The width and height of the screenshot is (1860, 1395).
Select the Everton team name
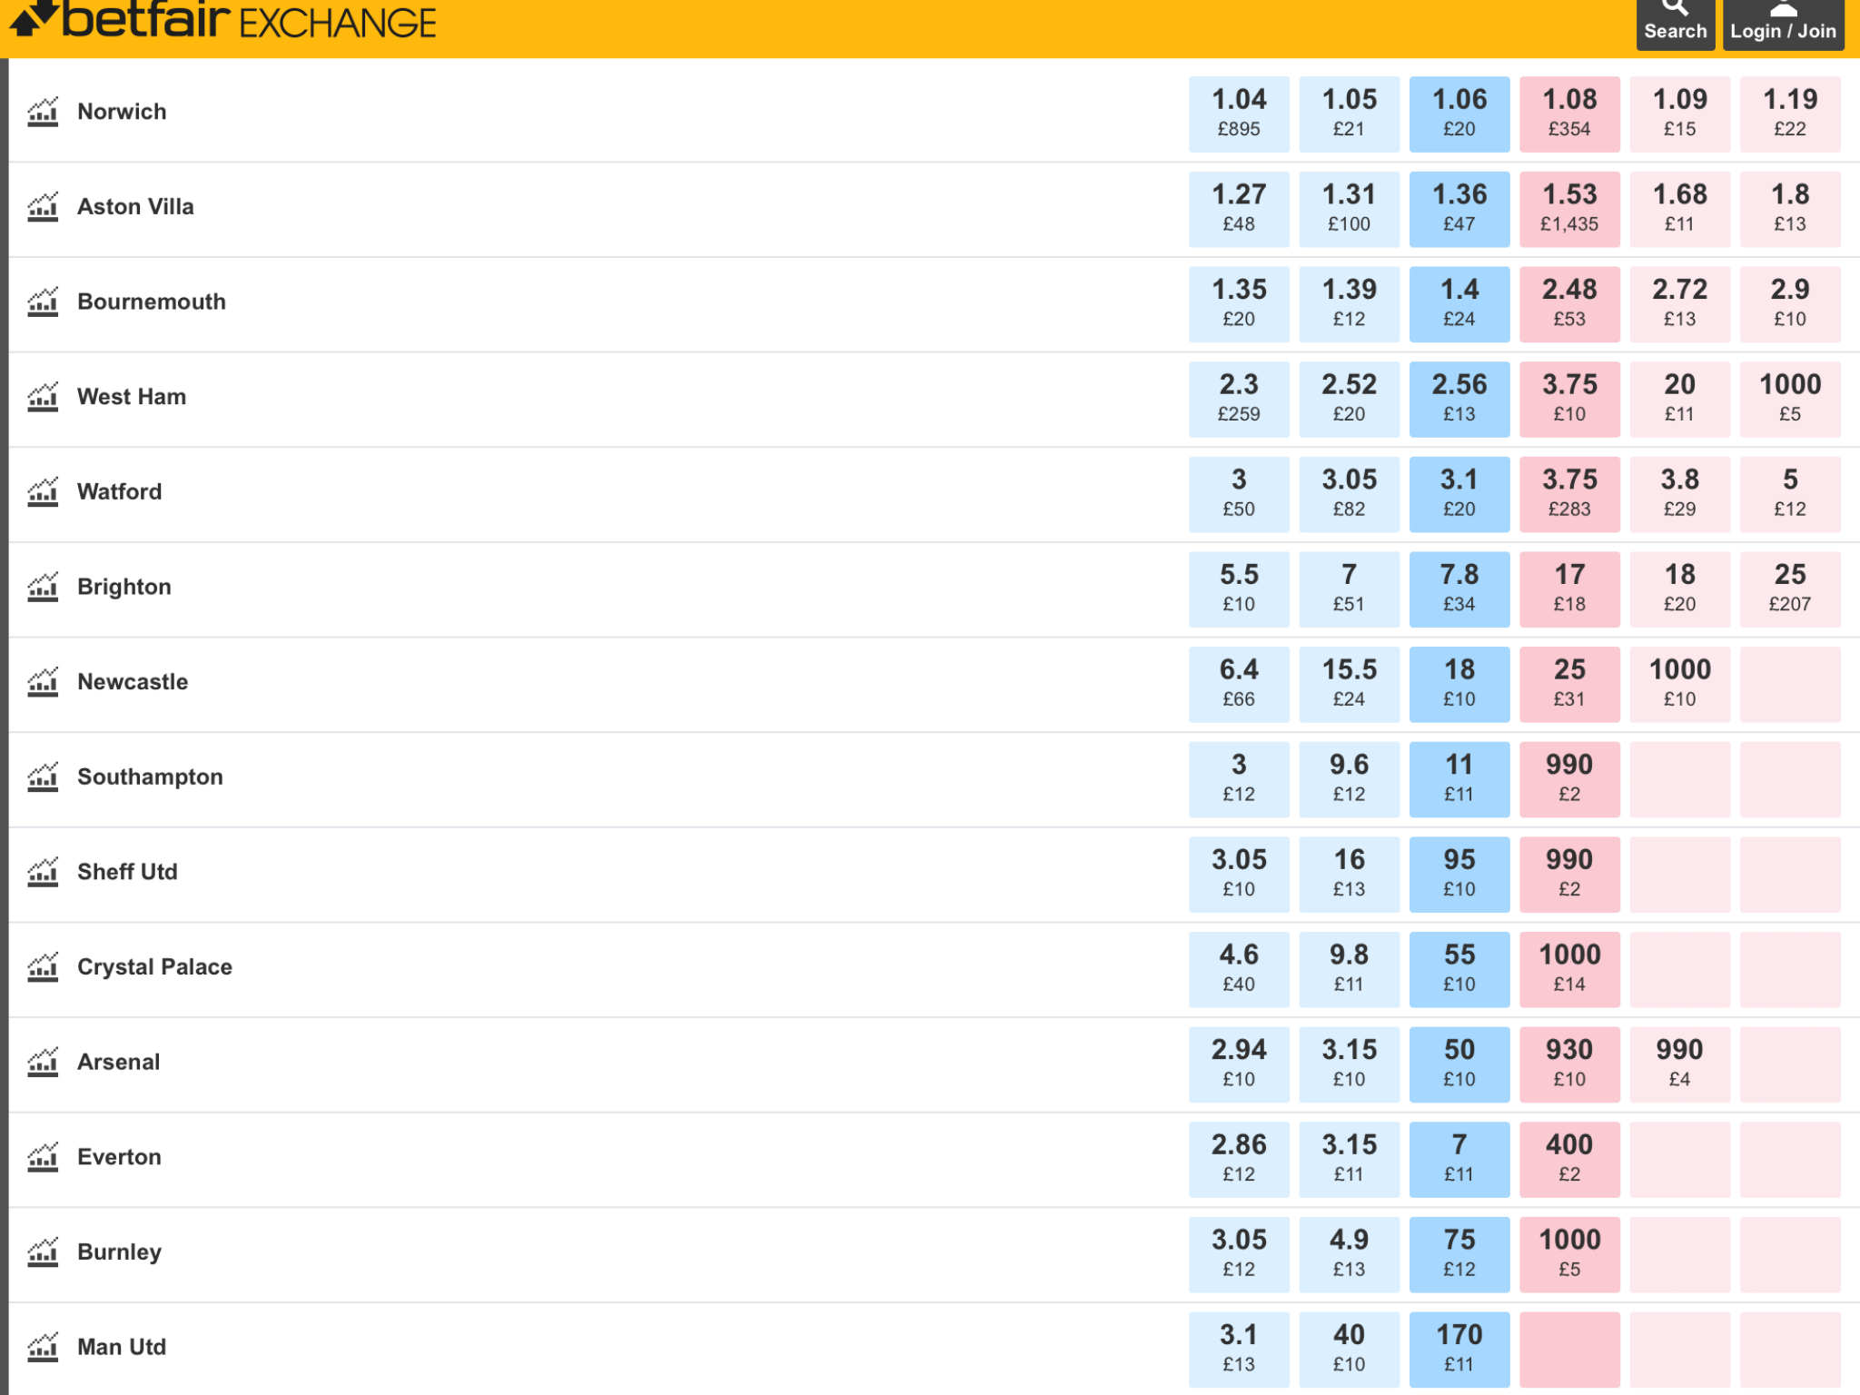(120, 1157)
